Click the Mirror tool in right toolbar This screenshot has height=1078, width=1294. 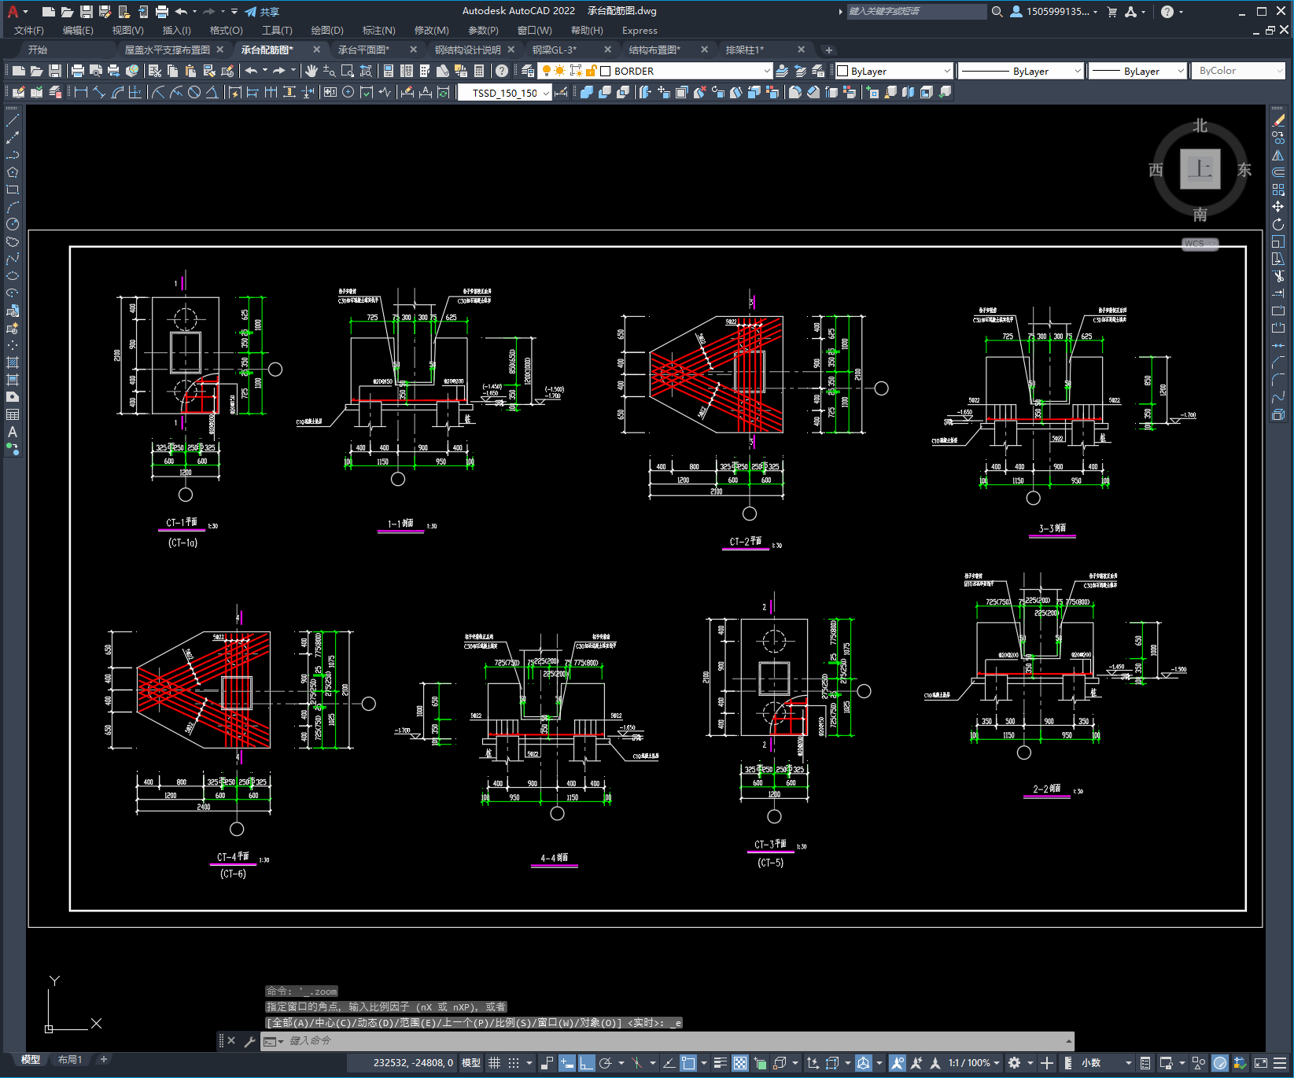click(1278, 156)
